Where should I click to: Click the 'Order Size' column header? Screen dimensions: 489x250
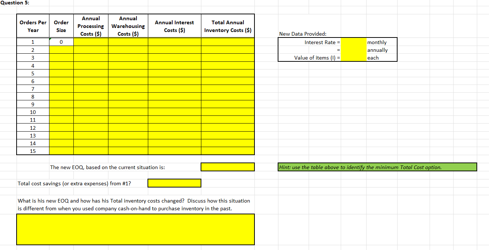click(61, 26)
